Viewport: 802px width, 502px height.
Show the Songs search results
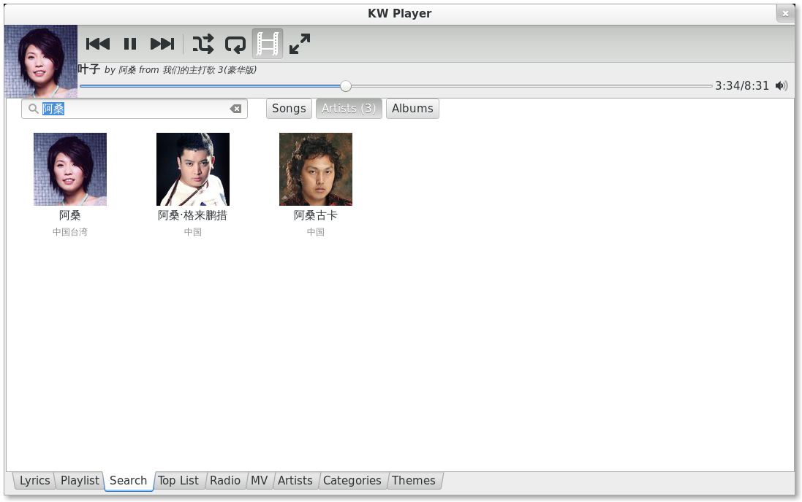coord(289,109)
